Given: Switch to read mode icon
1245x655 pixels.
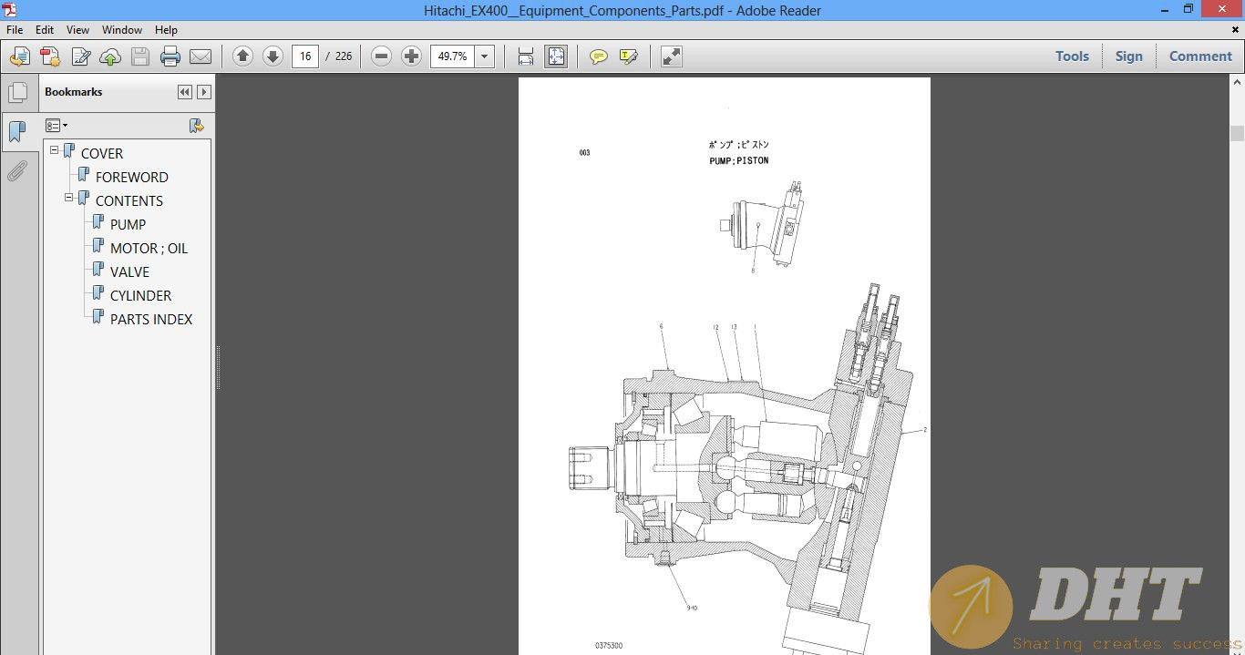Looking at the screenshot, I should (x=672, y=56).
